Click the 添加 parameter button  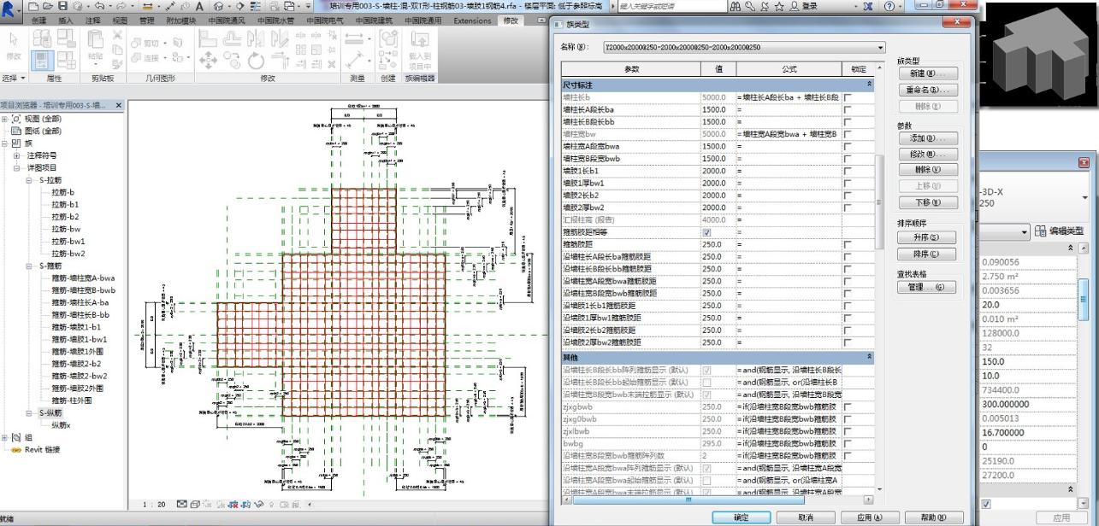point(927,138)
